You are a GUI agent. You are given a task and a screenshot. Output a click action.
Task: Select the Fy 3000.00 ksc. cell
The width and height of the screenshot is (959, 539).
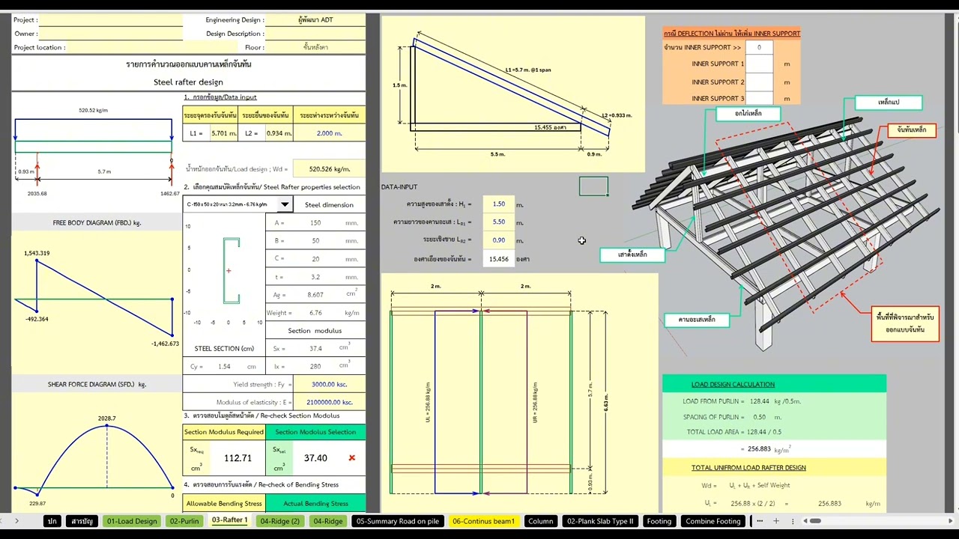click(331, 384)
